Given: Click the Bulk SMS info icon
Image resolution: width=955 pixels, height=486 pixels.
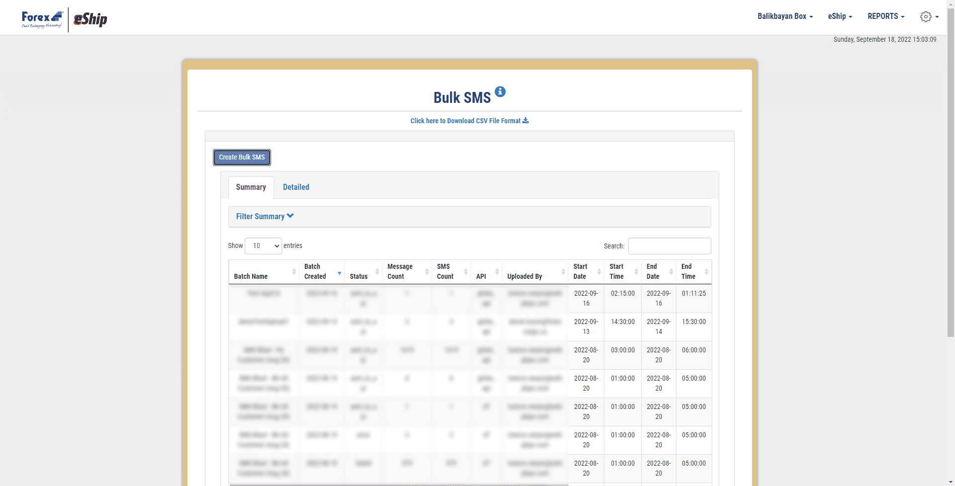Looking at the screenshot, I should click(500, 91).
